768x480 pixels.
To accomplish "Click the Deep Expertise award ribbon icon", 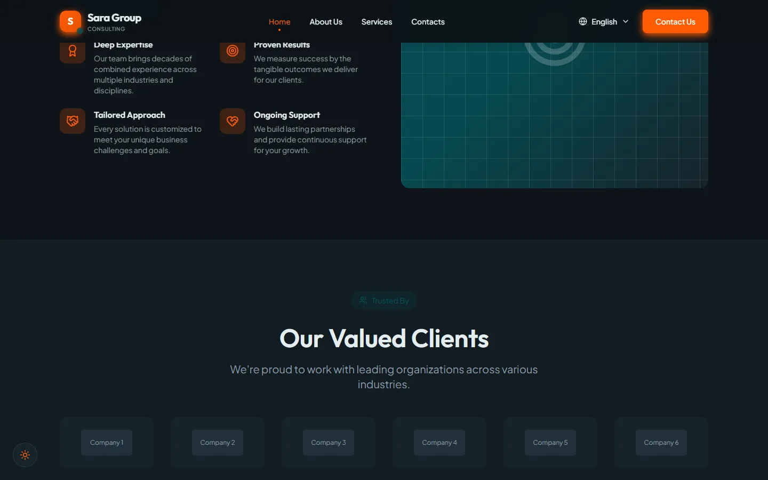I will tap(73, 51).
